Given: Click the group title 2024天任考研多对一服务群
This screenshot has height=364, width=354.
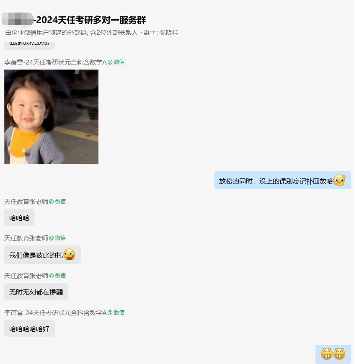Looking at the screenshot, I should 90,20.
